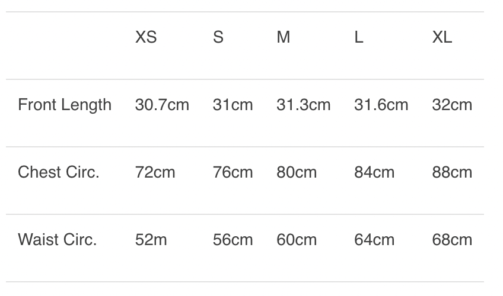Select the 31.3cm front length cell
Image resolution: width=503 pixels, height=296 pixels.
pos(303,105)
